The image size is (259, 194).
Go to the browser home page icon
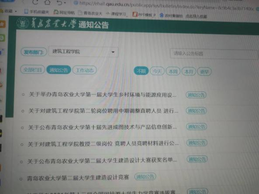(x=48, y=2)
